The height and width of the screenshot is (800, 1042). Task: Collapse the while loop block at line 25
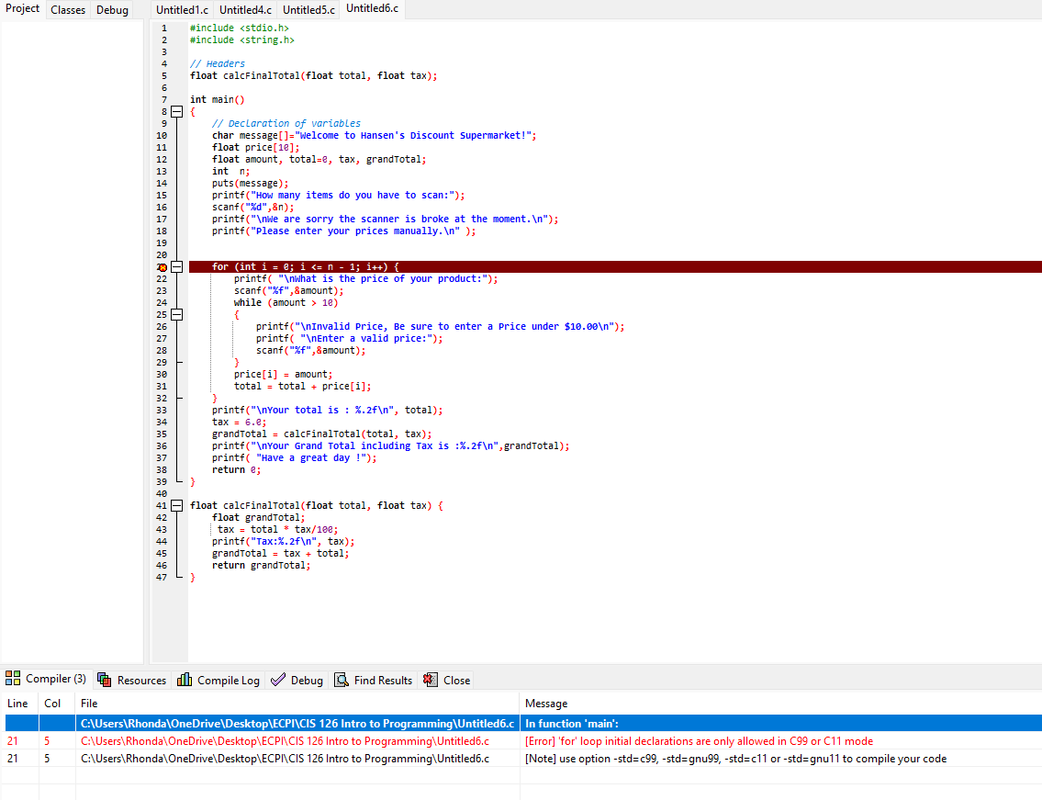tap(176, 314)
